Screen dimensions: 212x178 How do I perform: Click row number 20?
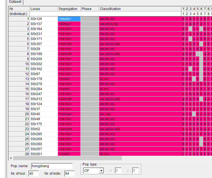19,114
